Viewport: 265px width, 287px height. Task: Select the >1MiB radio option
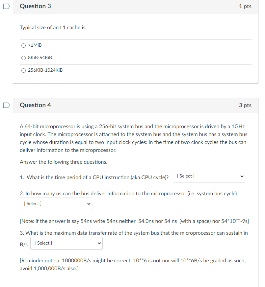click(23, 45)
